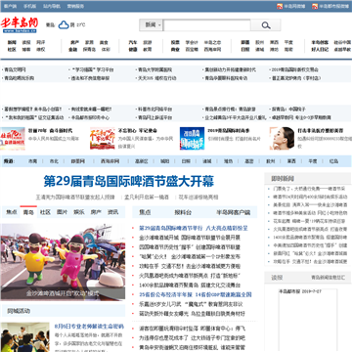This screenshot has height=352, width=352.
Task: Select 城阳 in the channel bar
Action: pos(164,161)
